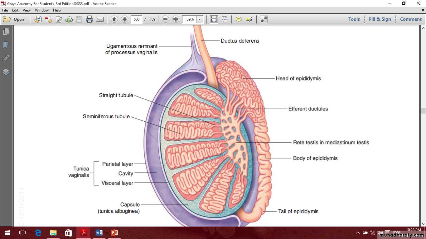Toggle the Attachments paperclip panel
This screenshot has width=426, height=239.
click(6, 59)
